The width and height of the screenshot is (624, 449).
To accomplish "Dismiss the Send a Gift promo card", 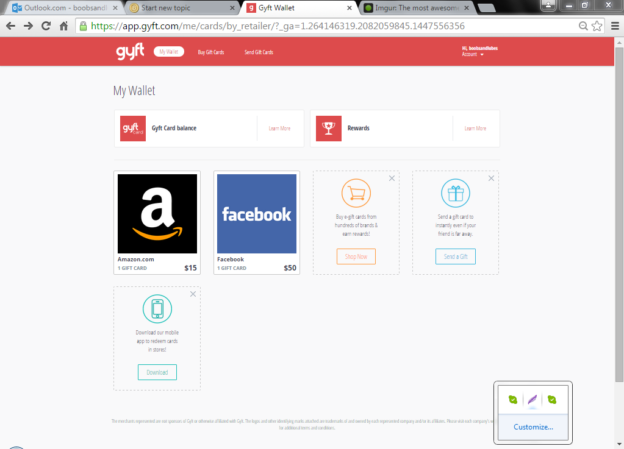I will click(x=492, y=179).
